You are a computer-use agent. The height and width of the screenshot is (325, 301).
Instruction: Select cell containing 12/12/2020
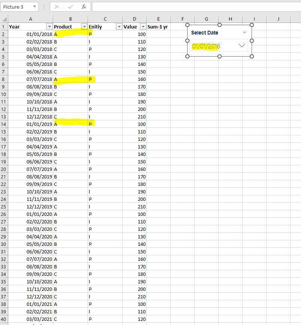31,297
